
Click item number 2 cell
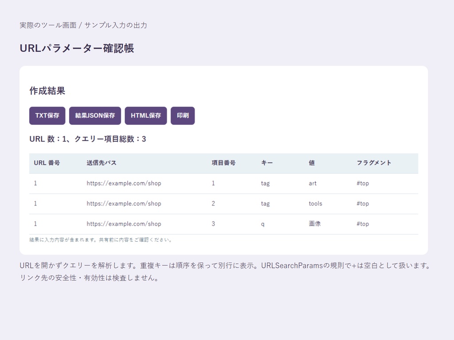(x=213, y=204)
